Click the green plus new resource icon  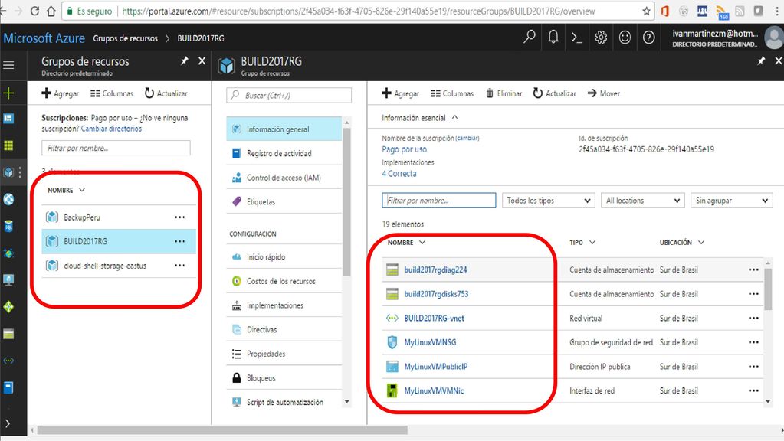coord(8,93)
